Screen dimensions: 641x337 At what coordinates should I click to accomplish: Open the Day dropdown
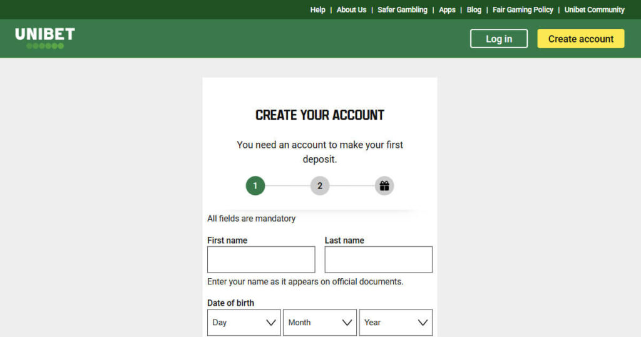244,322
